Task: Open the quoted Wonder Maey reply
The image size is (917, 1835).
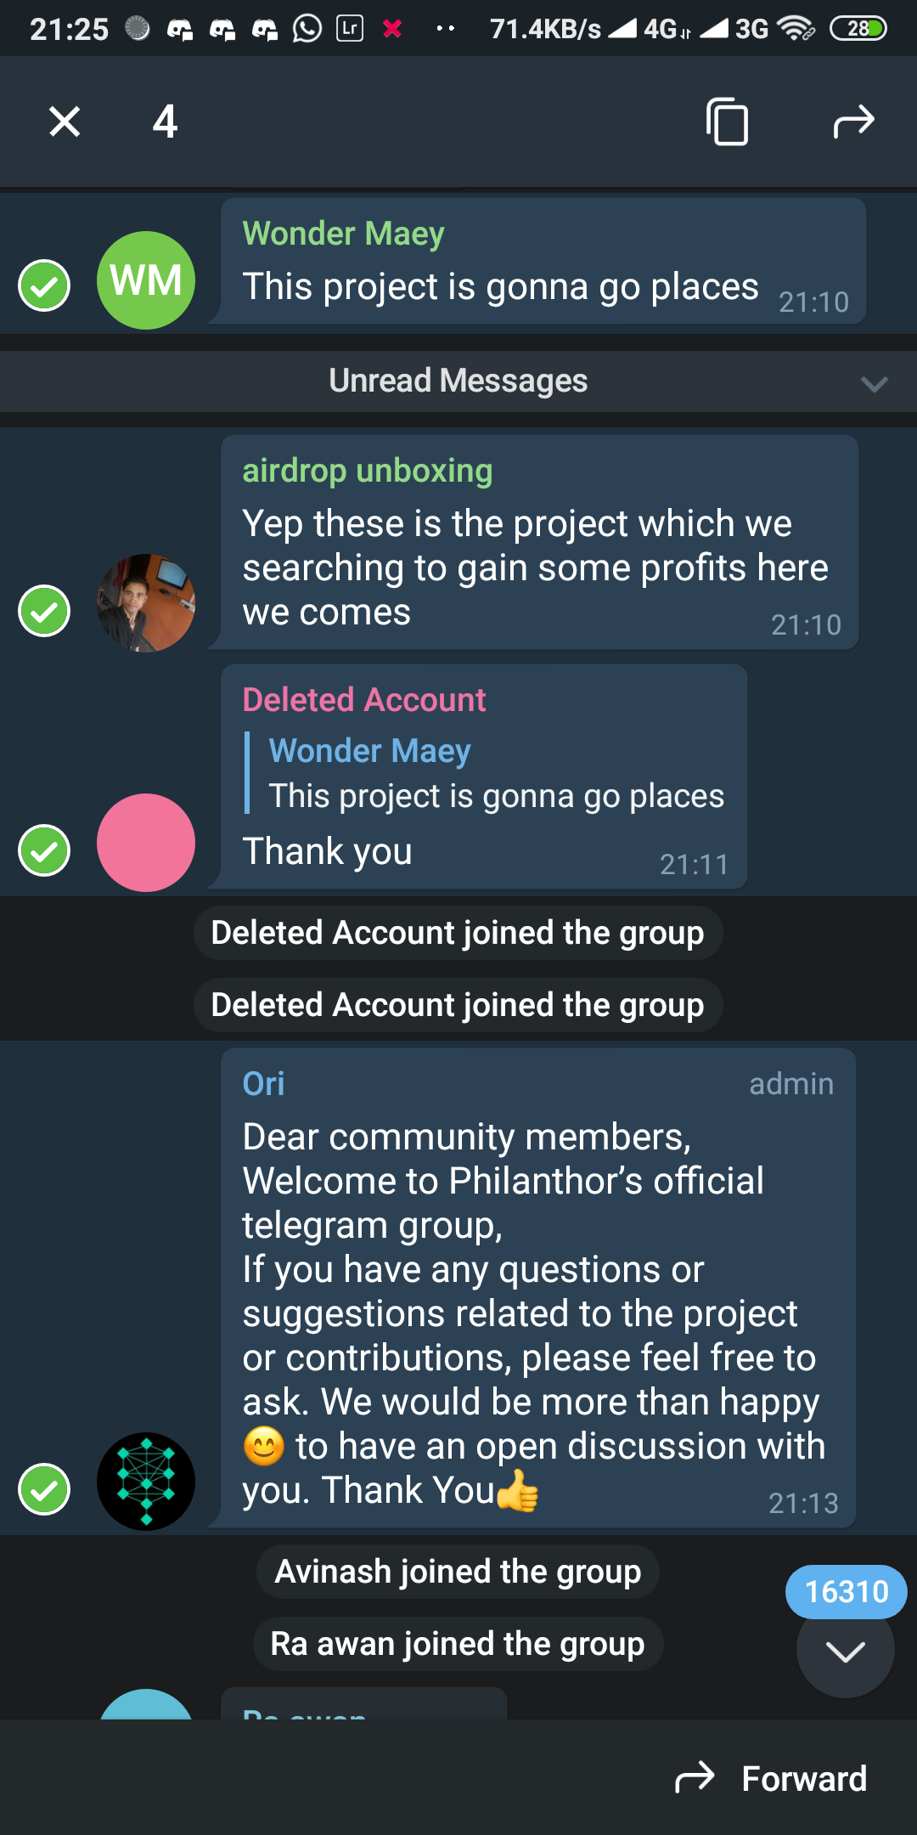Action: coord(496,773)
